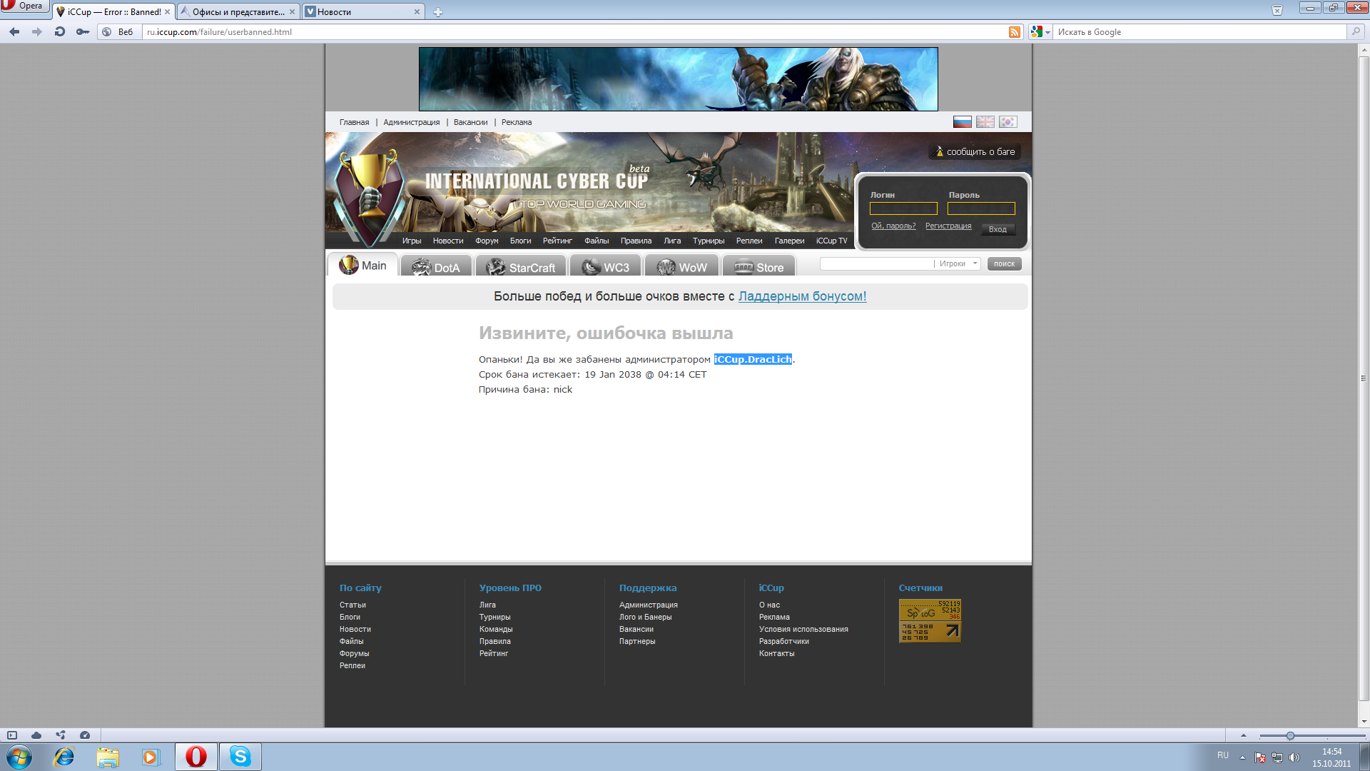This screenshot has height=771, width=1370.
Task: Click the Opera Link cloud icon
Action: [36, 735]
